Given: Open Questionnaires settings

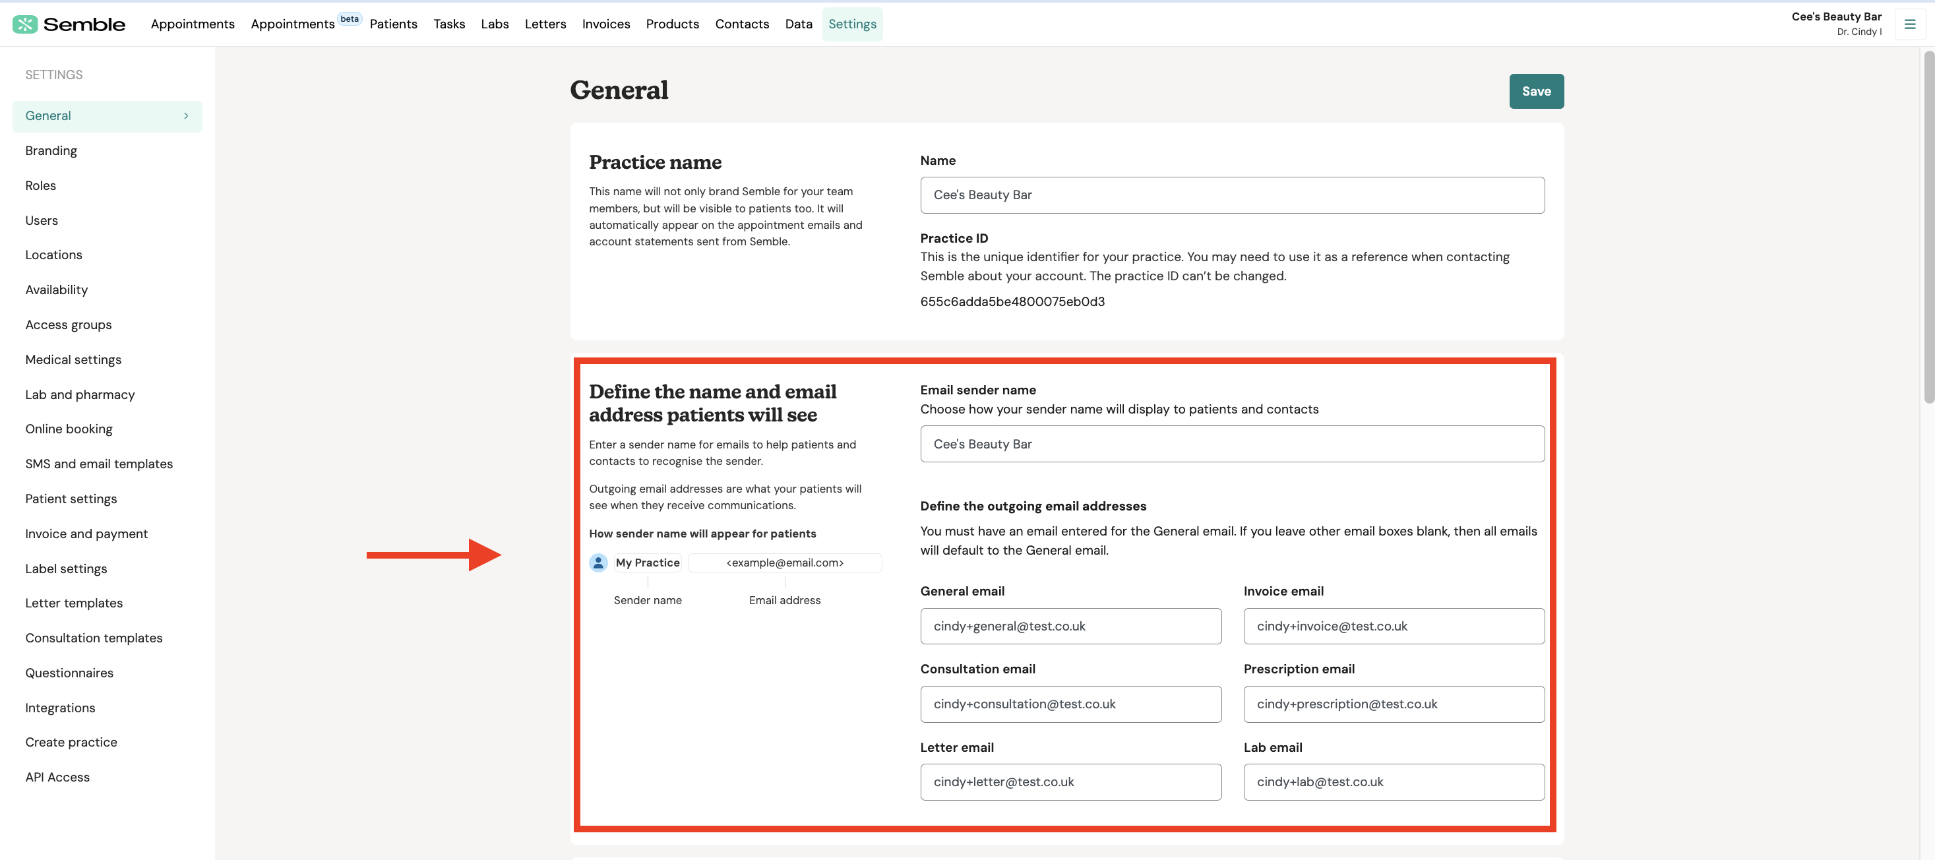Looking at the screenshot, I should (69, 673).
